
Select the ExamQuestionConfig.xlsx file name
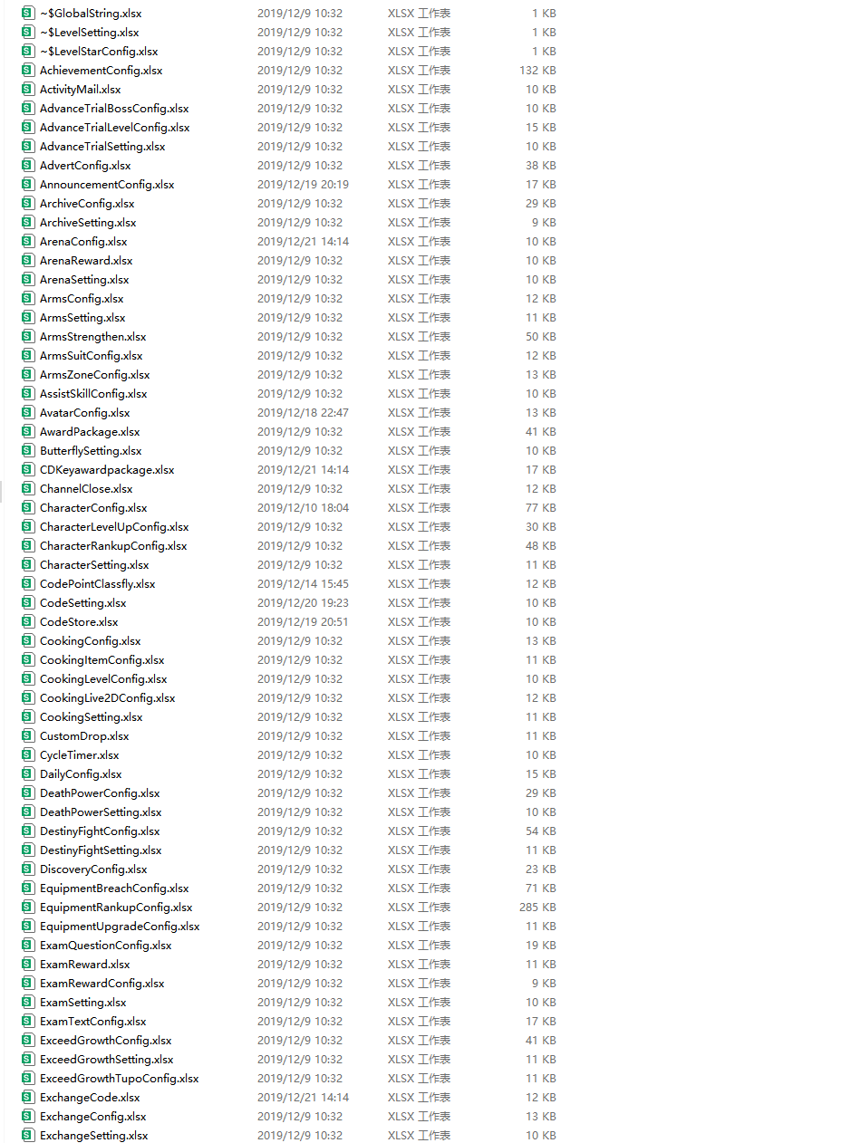point(105,946)
